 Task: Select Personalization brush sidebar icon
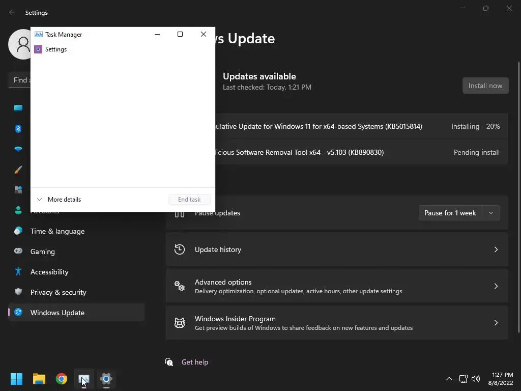(18, 170)
